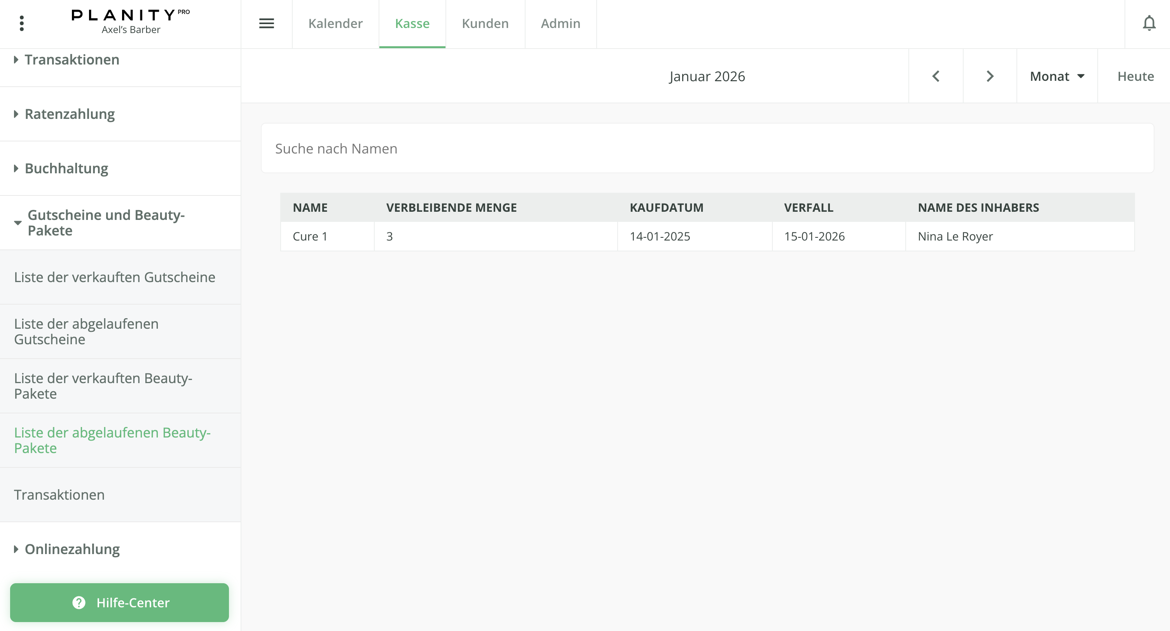Expand the Transaktionen section

72,60
